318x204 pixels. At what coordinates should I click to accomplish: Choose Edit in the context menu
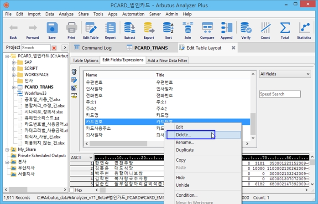pos(203,127)
